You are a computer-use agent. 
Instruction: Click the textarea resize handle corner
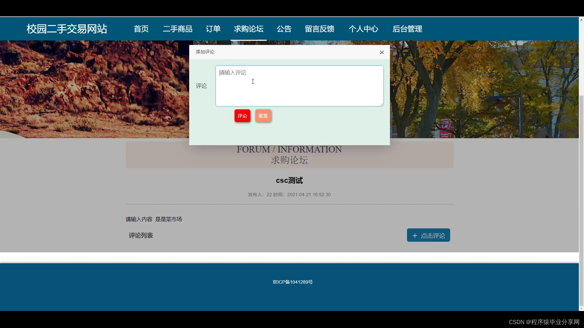click(x=381, y=104)
